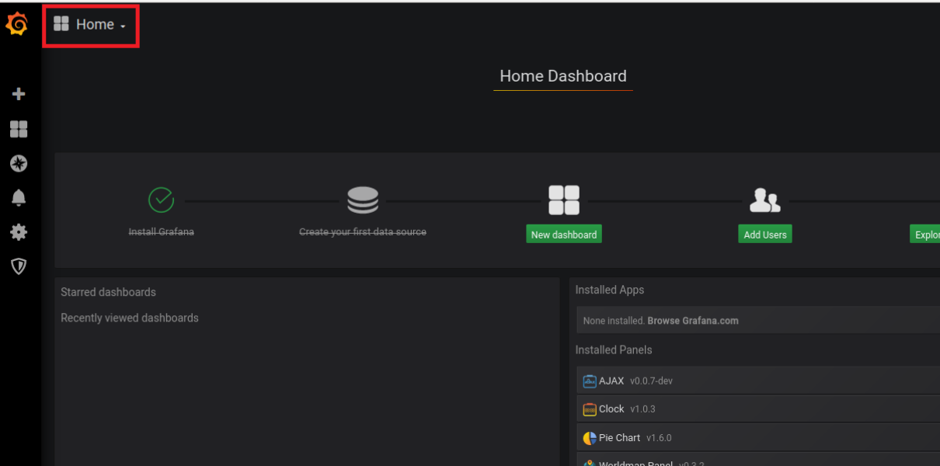Select the Clock panel row
The width and height of the screenshot is (940, 466).
click(758, 409)
